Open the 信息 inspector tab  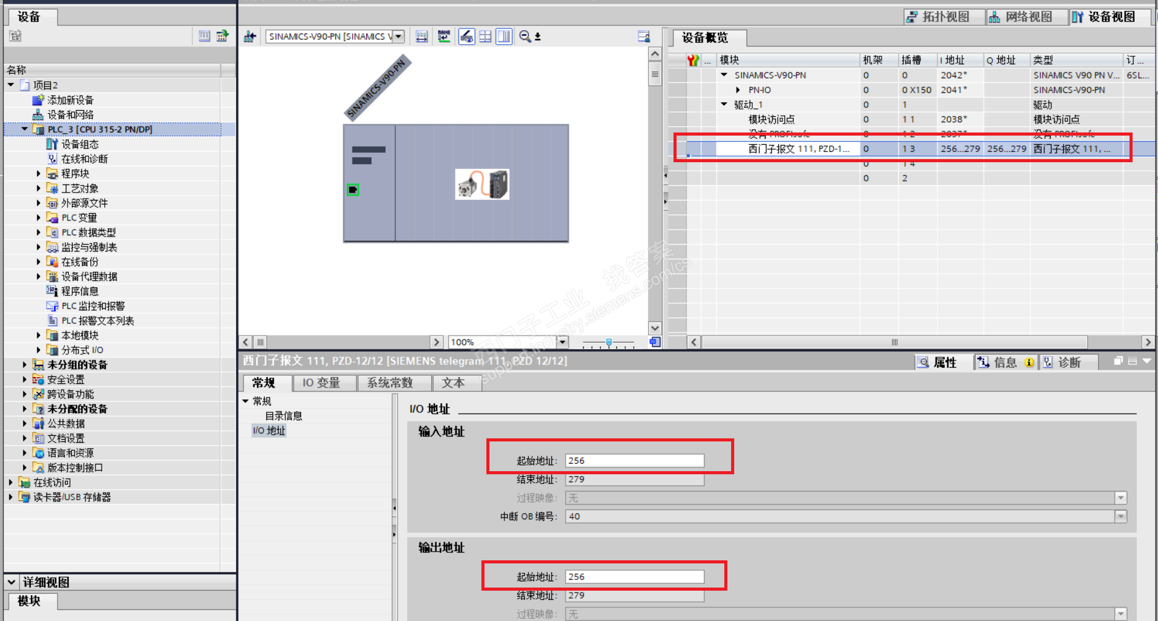pyautogui.click(x=1005, y=362)
